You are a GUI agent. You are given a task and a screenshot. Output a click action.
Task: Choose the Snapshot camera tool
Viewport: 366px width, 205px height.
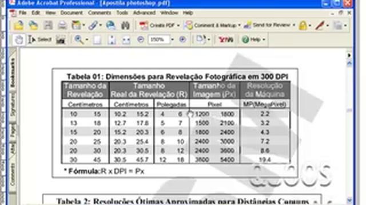point(61,40)
